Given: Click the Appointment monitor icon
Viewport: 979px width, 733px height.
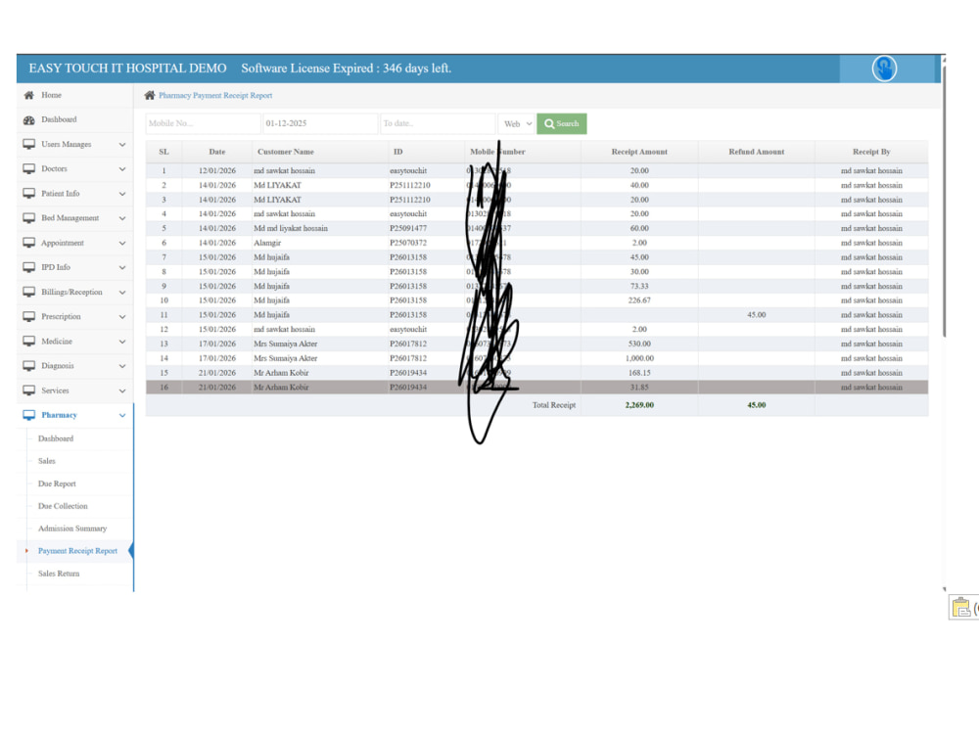Looking at the screenshot, I should 28,243.
